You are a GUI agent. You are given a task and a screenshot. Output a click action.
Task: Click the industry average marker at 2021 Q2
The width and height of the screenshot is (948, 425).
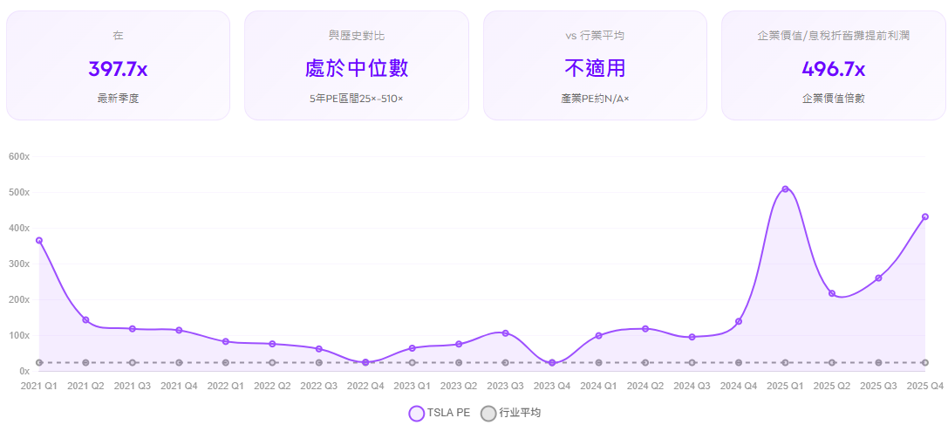(x=85, y=363)
